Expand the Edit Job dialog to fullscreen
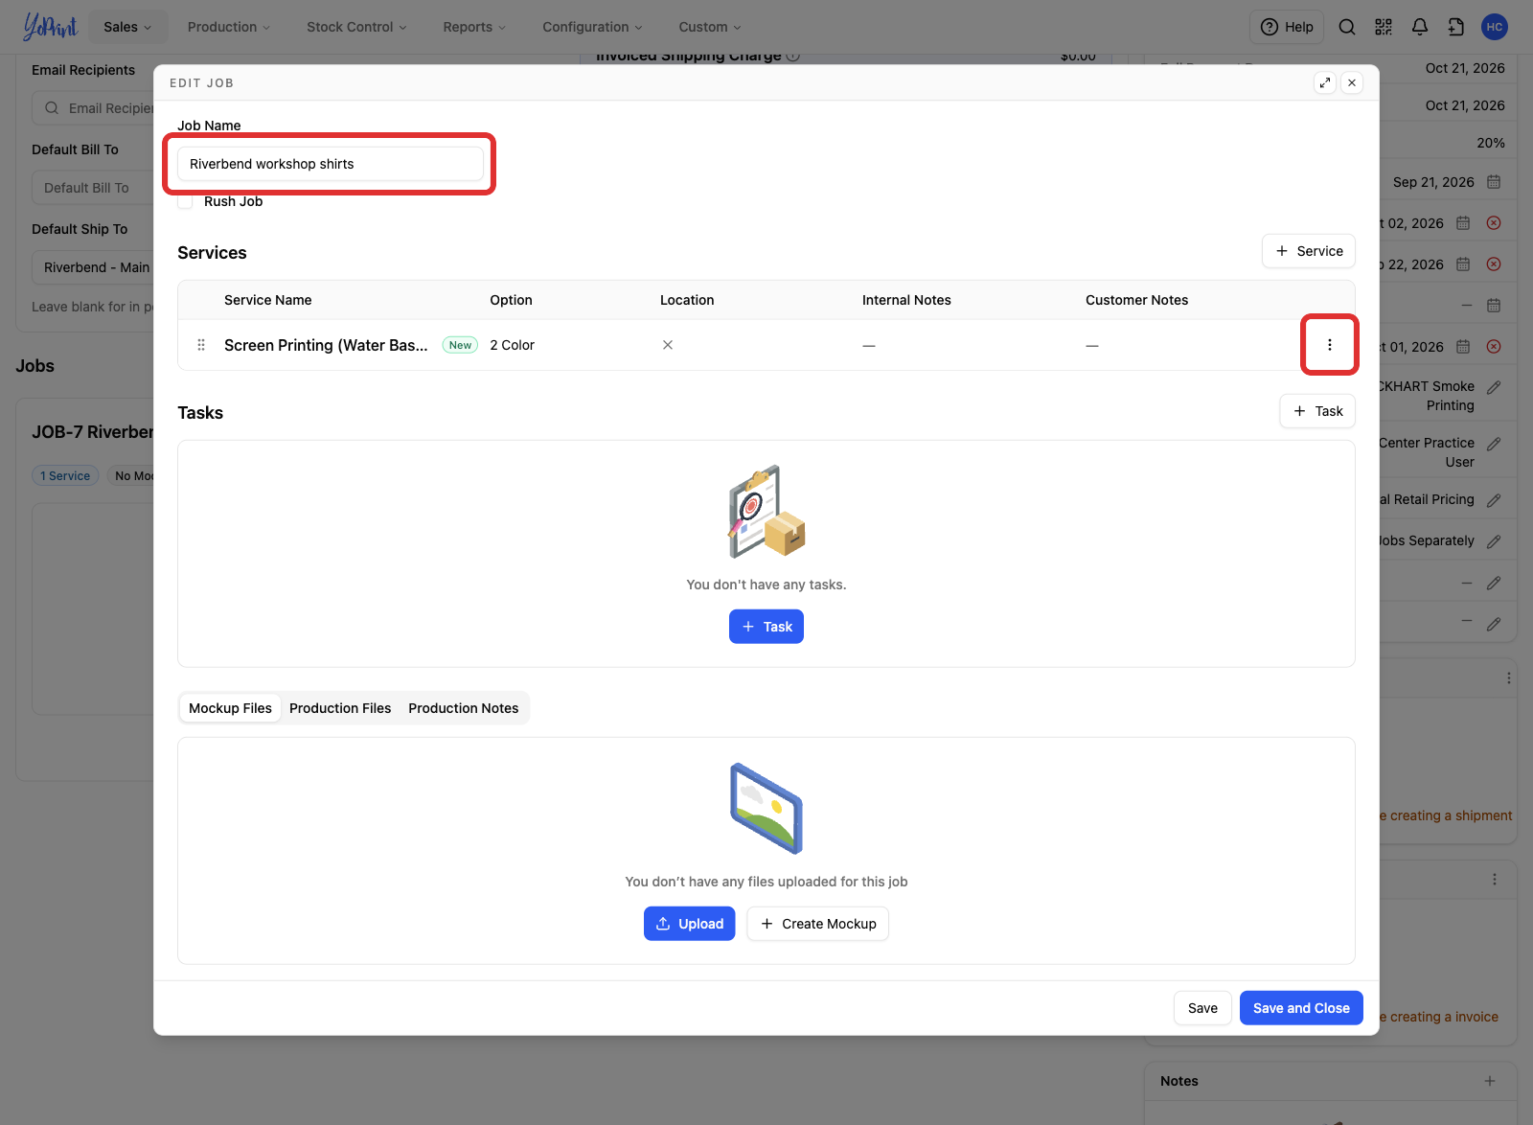 1325,82
